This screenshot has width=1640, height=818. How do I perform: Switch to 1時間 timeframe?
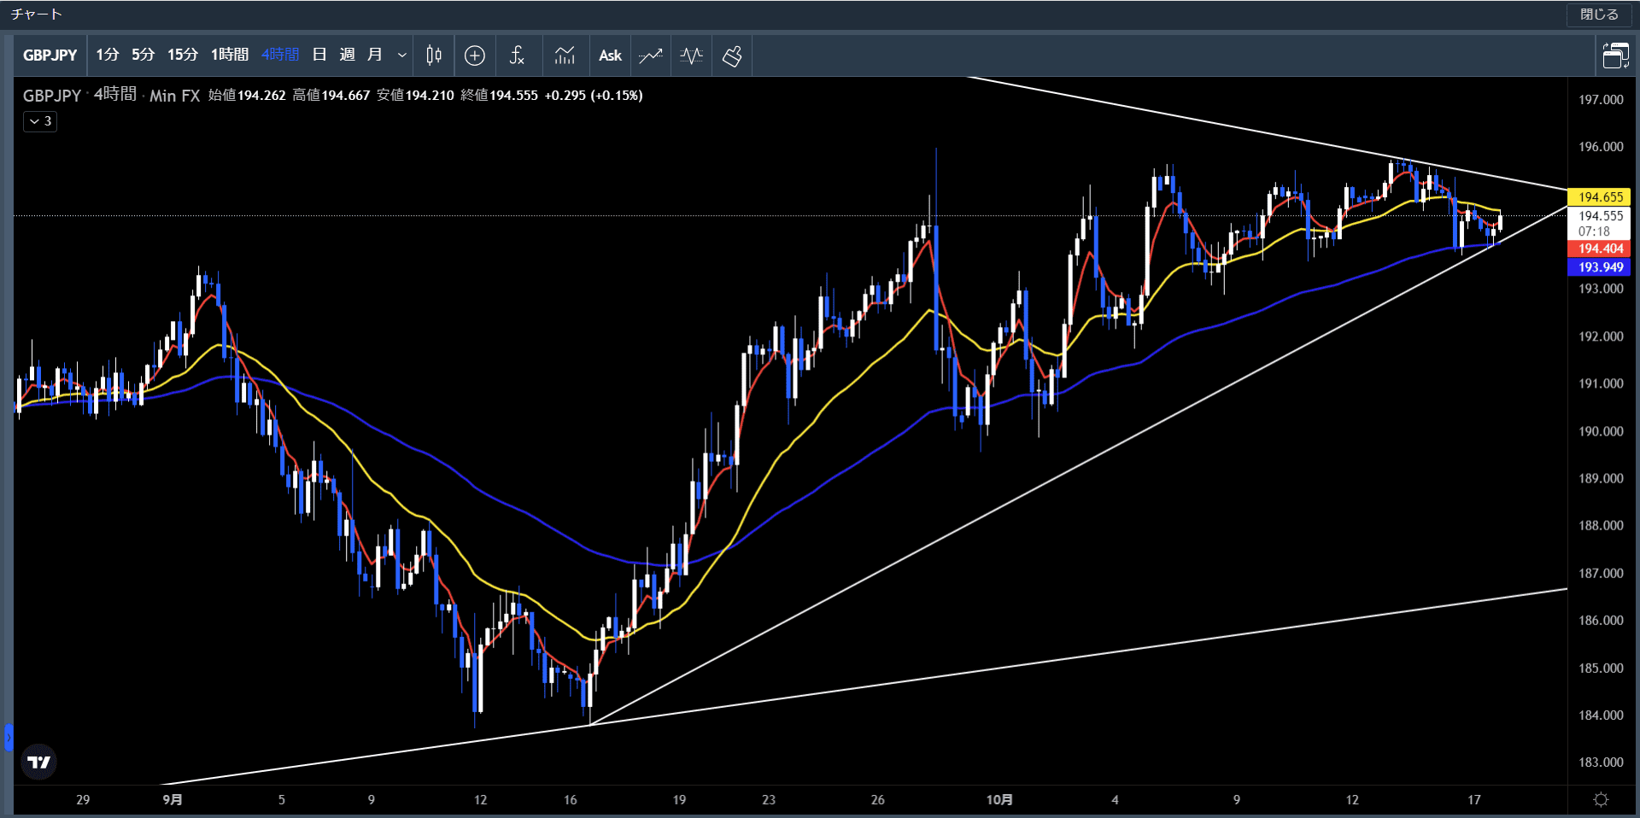tap(230, 55)
